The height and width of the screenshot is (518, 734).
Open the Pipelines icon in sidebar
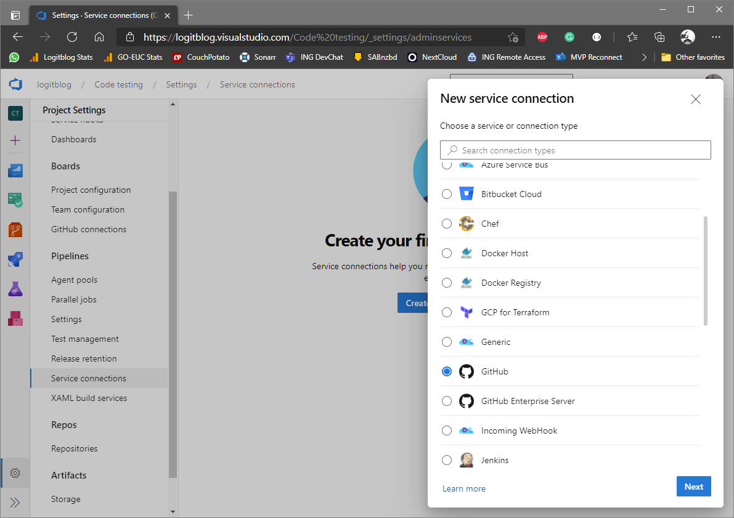pos(15,259)
